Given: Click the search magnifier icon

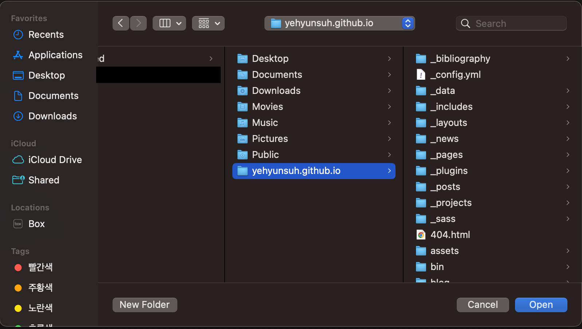Looking at the screenshot, I should coord(465,24).
